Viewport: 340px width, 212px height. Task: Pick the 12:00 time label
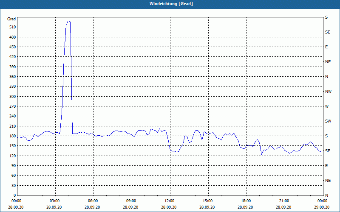[170, 201]
